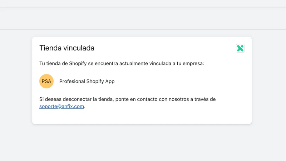Image resolution: width=286 pixels, height=161 pixels.
Task: Click the gray margin right of the card
Action: point(269,80)
